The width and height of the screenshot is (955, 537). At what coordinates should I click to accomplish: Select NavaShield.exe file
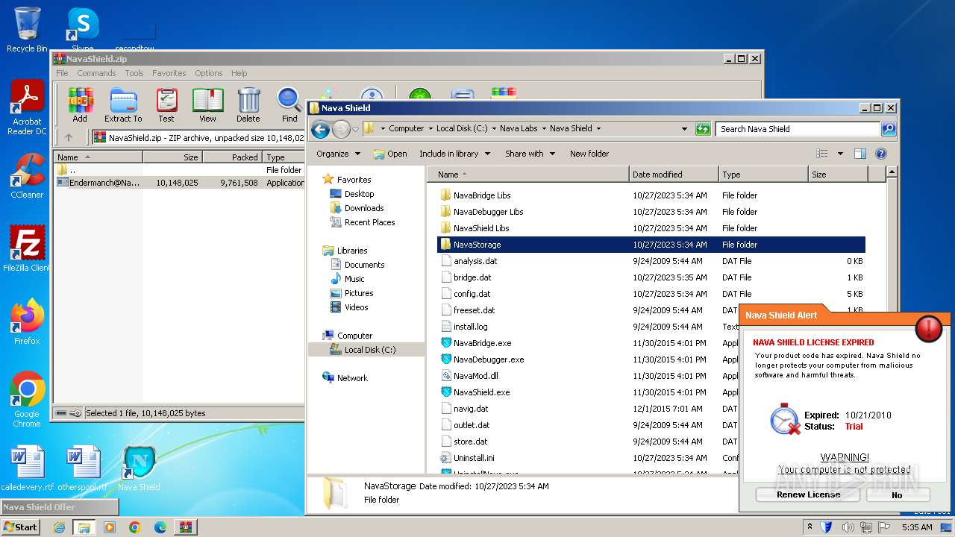(x=481, y=392)
